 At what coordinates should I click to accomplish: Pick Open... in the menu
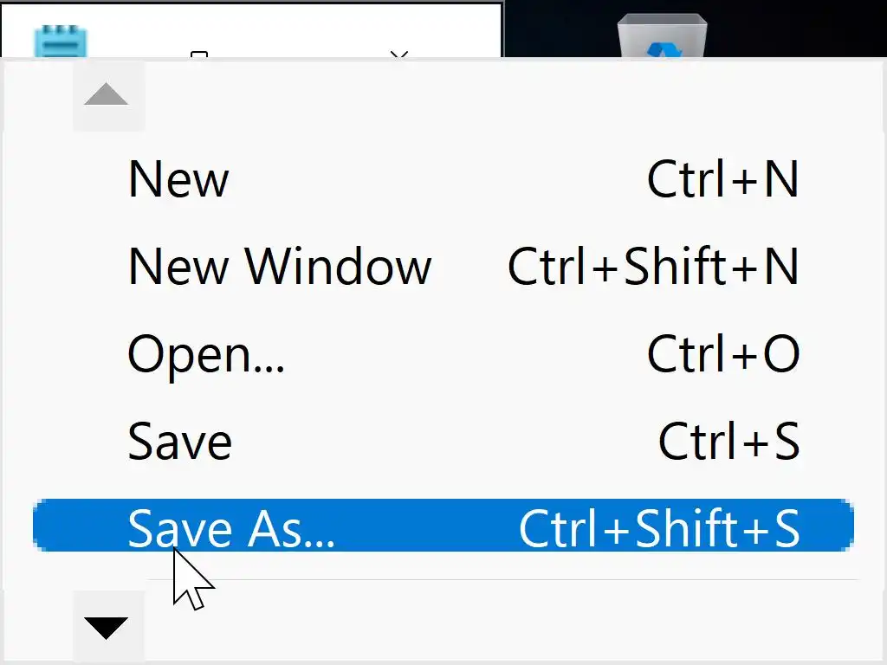tap(206, 353)
